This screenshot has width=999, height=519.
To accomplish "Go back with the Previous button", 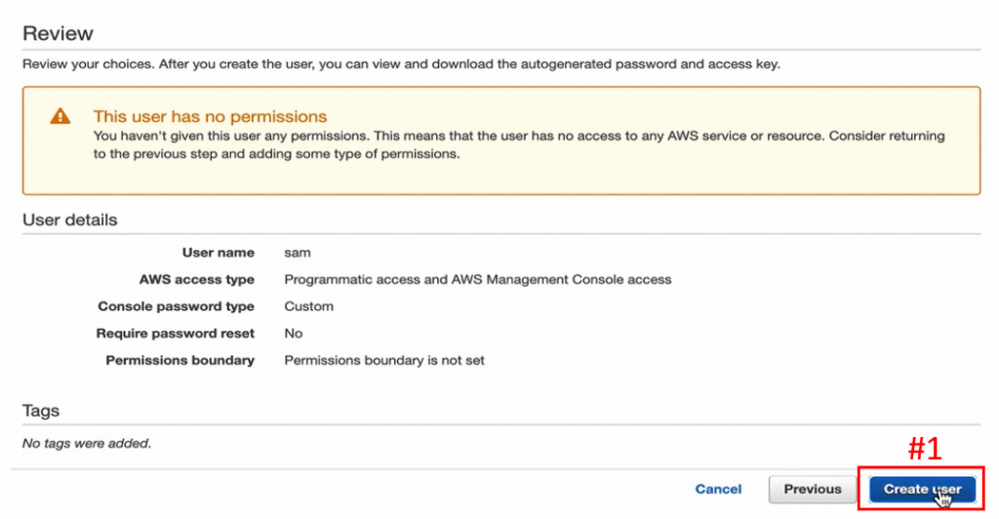I will [x=812, y=489].
